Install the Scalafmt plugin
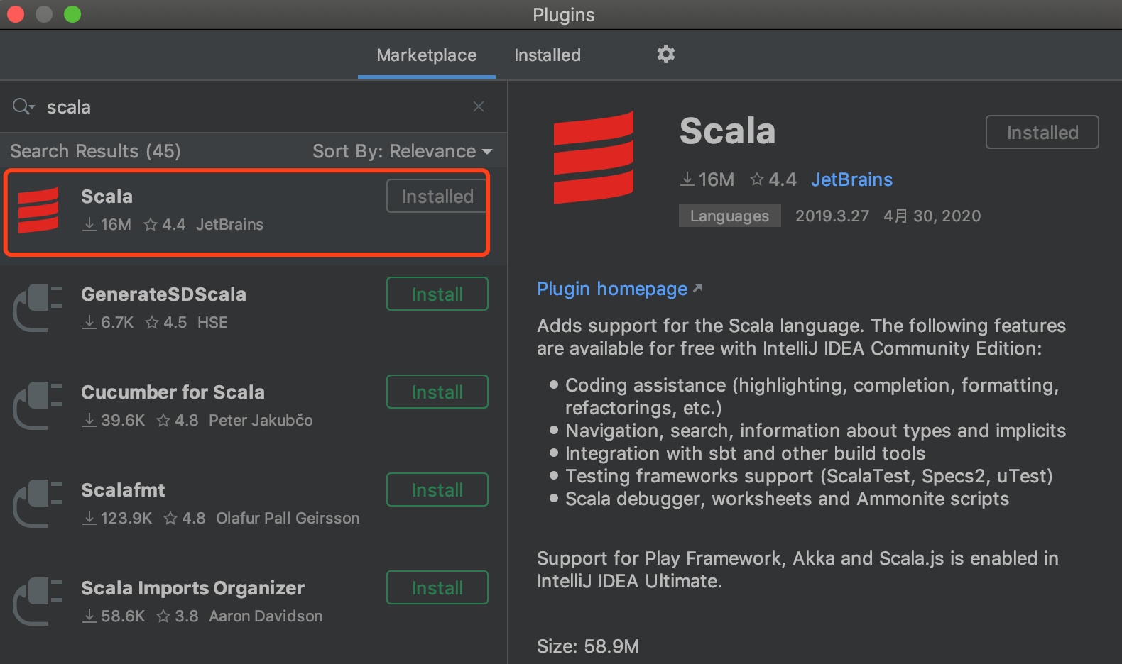This screenshot has width=1122, height=664. tap(437, 490)
